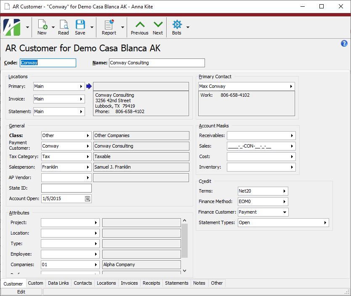Expand the Statement Types lookup arrow
Viewport: 351px width, 296px height.
click(325, 223)
